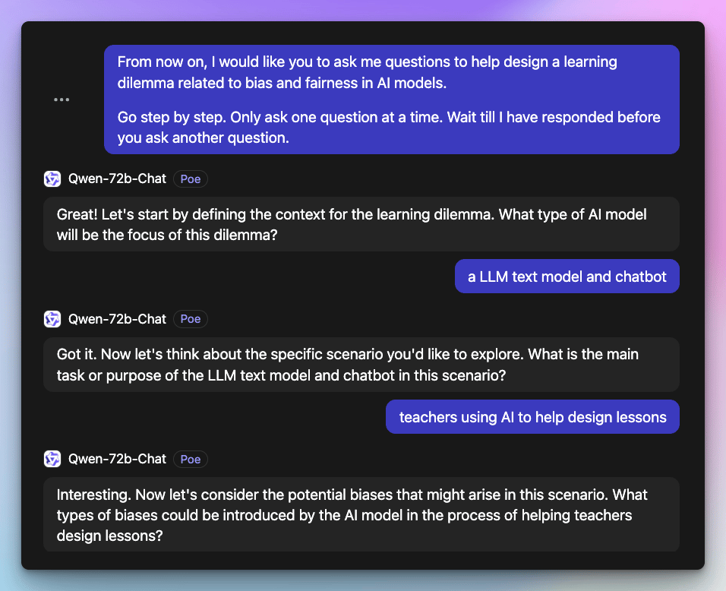Click the Poe badge on third bot reply
The image size is (726, 591).
(x=191, y=459)
